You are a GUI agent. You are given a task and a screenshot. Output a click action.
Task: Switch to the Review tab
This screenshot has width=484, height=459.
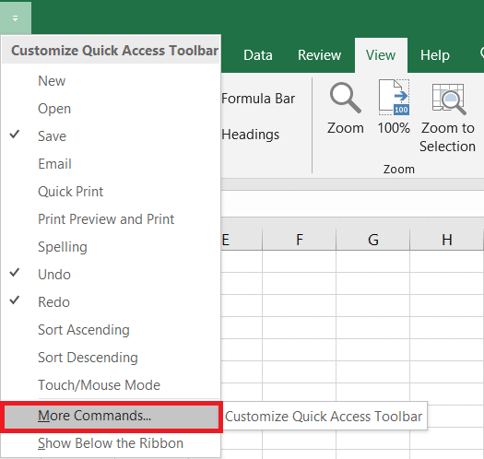point(319,55)
